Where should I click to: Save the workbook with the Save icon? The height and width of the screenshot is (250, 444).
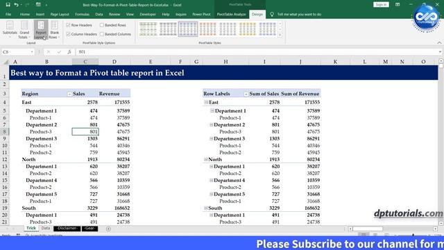8,5
